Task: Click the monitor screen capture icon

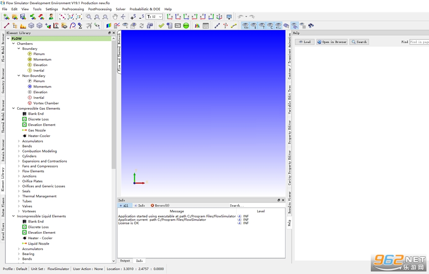Action: pos(229,17)
